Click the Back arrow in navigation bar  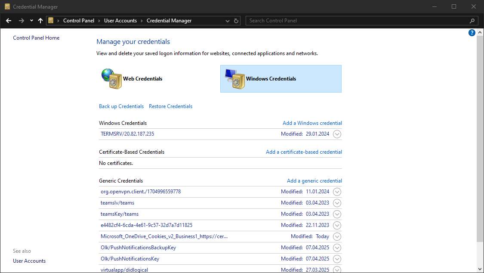click(x=9, y=21)
